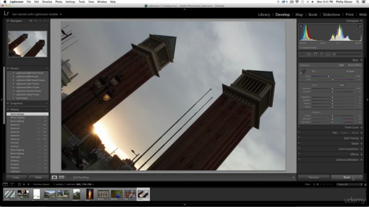Expand the Snapshots panel
Image resolution: width=369 pixels, height=207 pixels.
point(7,103)
